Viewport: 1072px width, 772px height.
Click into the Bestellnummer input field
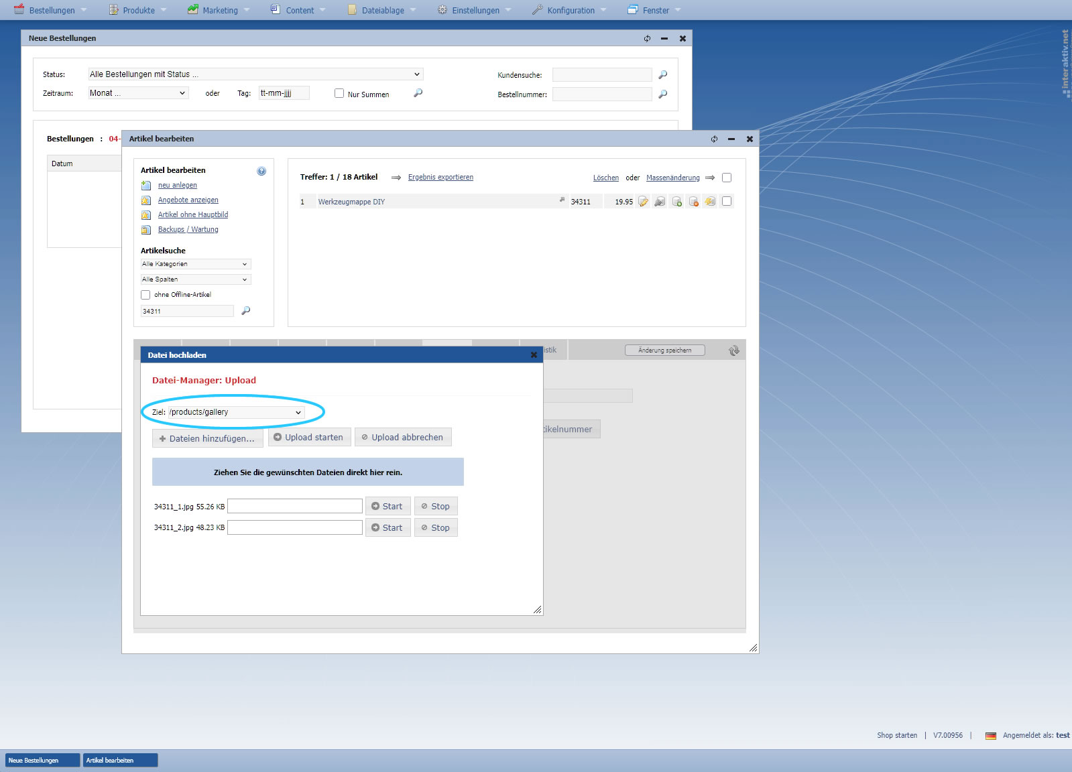pyautogui.click(x=601, y=94)
